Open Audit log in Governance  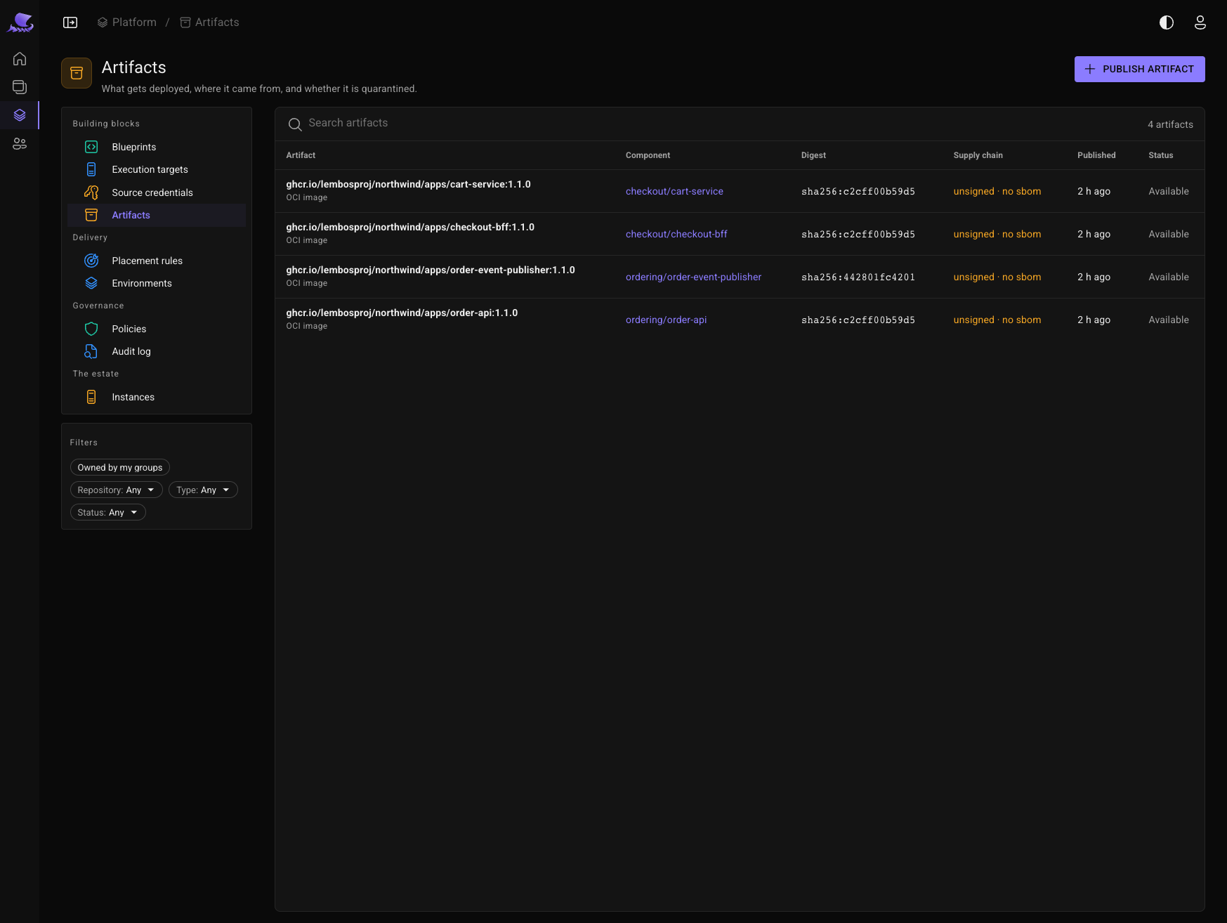[157, 351]
